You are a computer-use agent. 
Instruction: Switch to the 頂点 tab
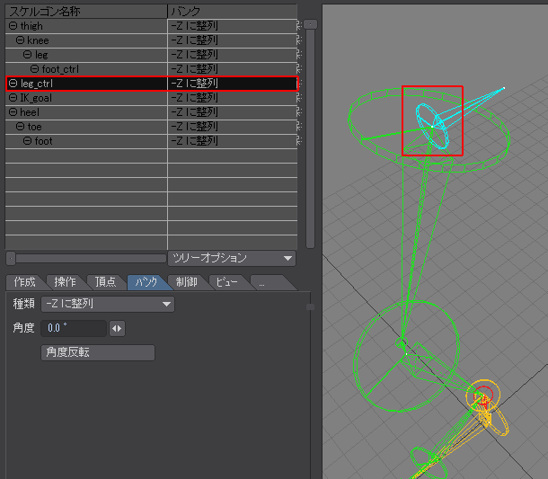[106, 282]
